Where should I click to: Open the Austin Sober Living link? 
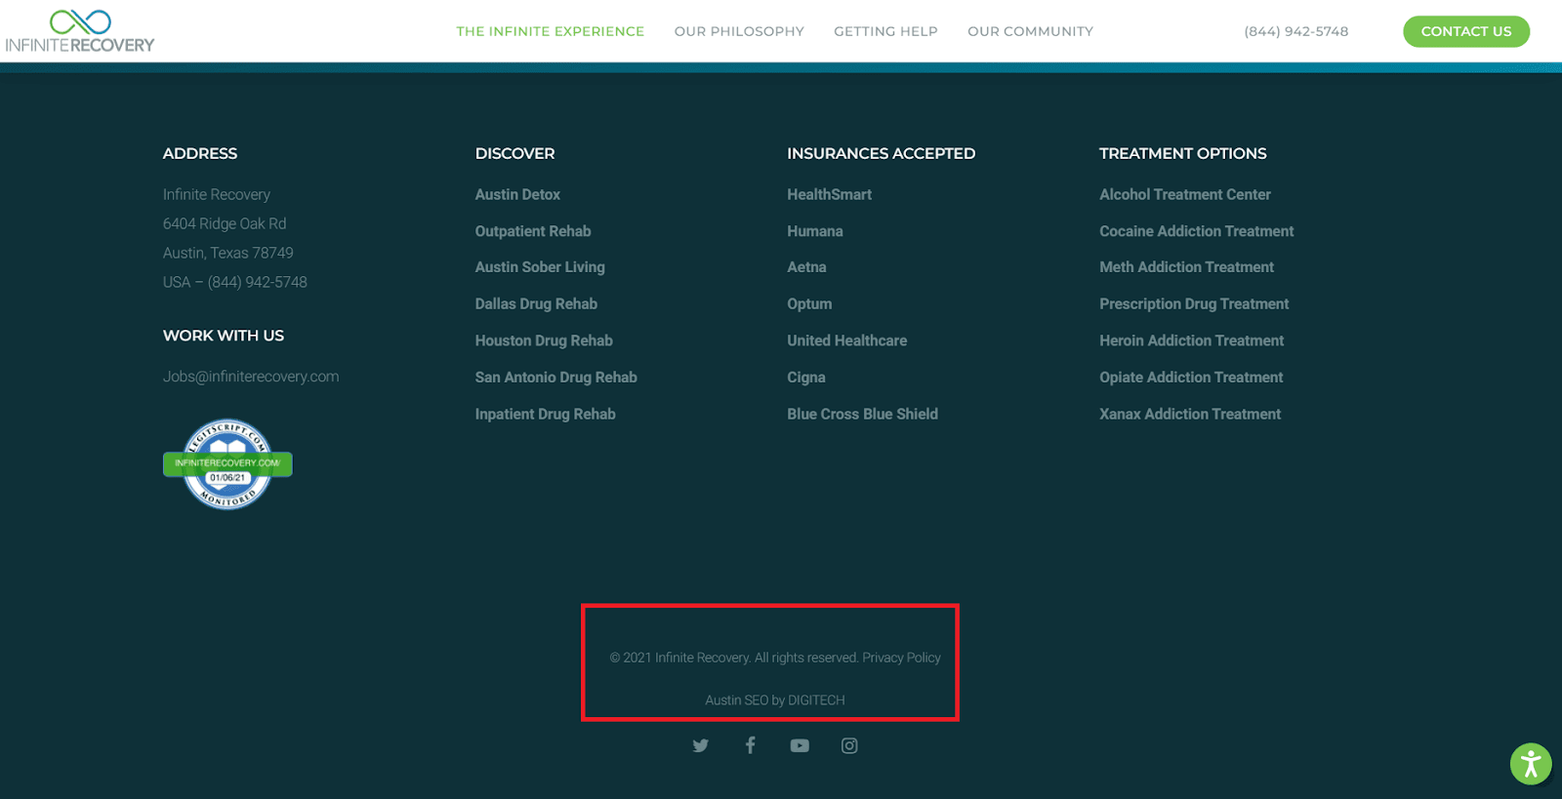tap(540, 267)
